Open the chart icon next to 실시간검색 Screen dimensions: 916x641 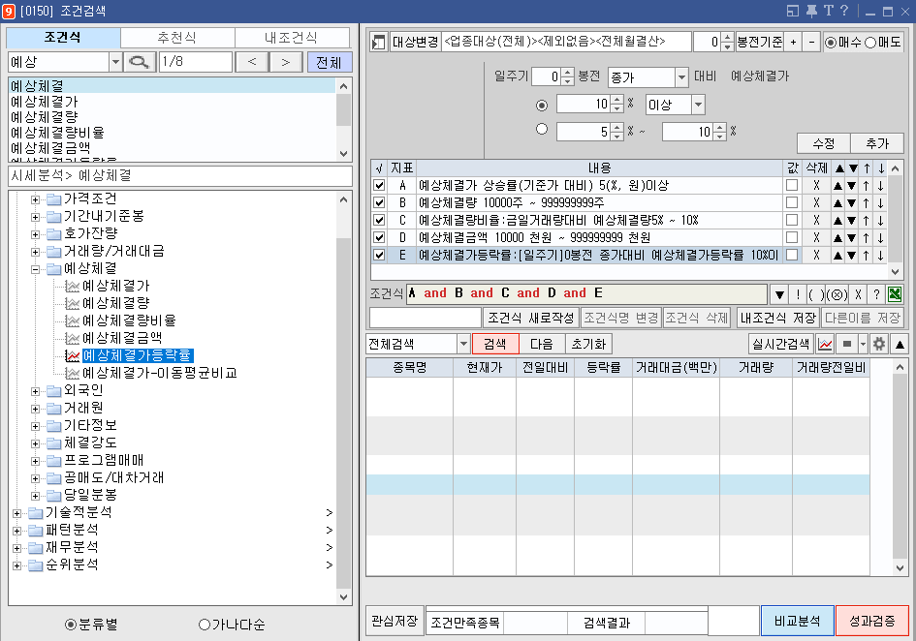824,343
